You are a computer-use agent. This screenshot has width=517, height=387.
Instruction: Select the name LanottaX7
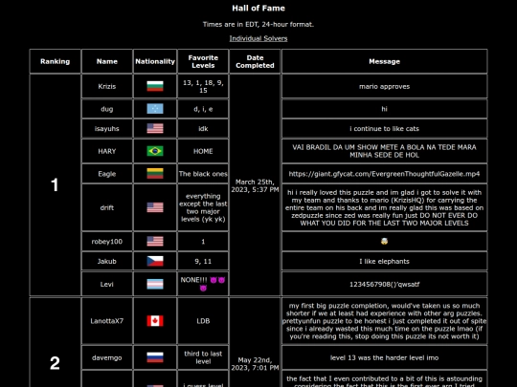(107, 321)
